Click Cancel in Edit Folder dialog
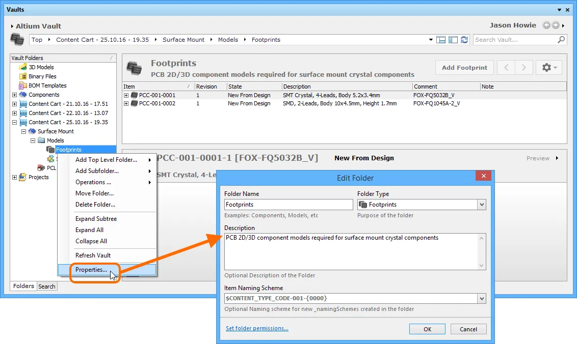Viewport: 577px width, 344px height. tap(468, 329)
